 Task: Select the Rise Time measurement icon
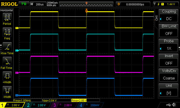tap(7, 47)
